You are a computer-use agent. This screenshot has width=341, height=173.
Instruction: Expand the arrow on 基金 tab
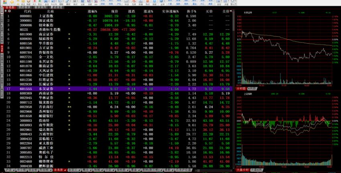click(139, 170)
